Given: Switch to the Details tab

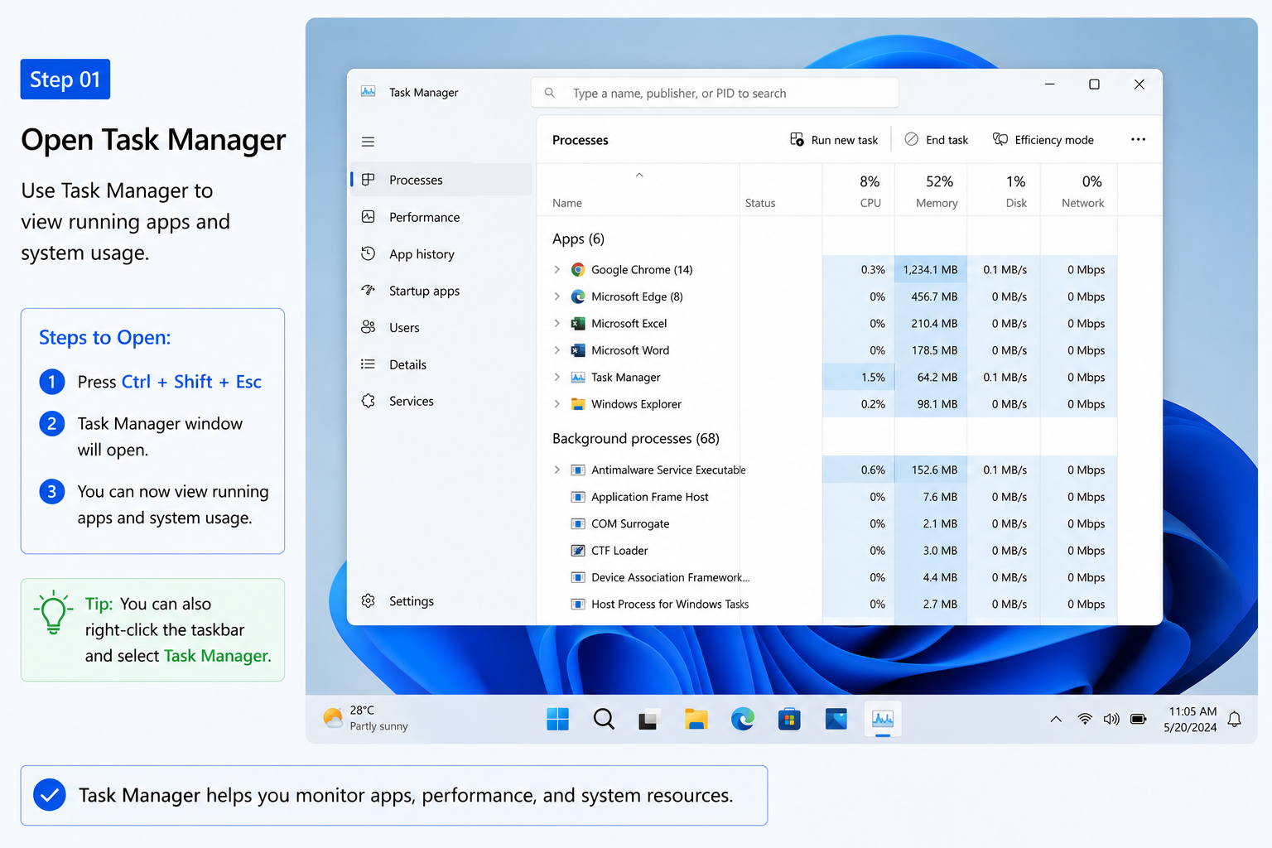Looking at the screenshot, I should click(x=441, y=364).
